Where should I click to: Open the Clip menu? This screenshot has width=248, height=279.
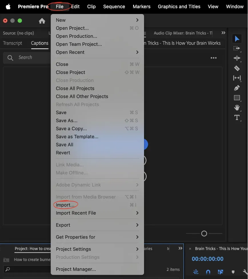(91, 7)
